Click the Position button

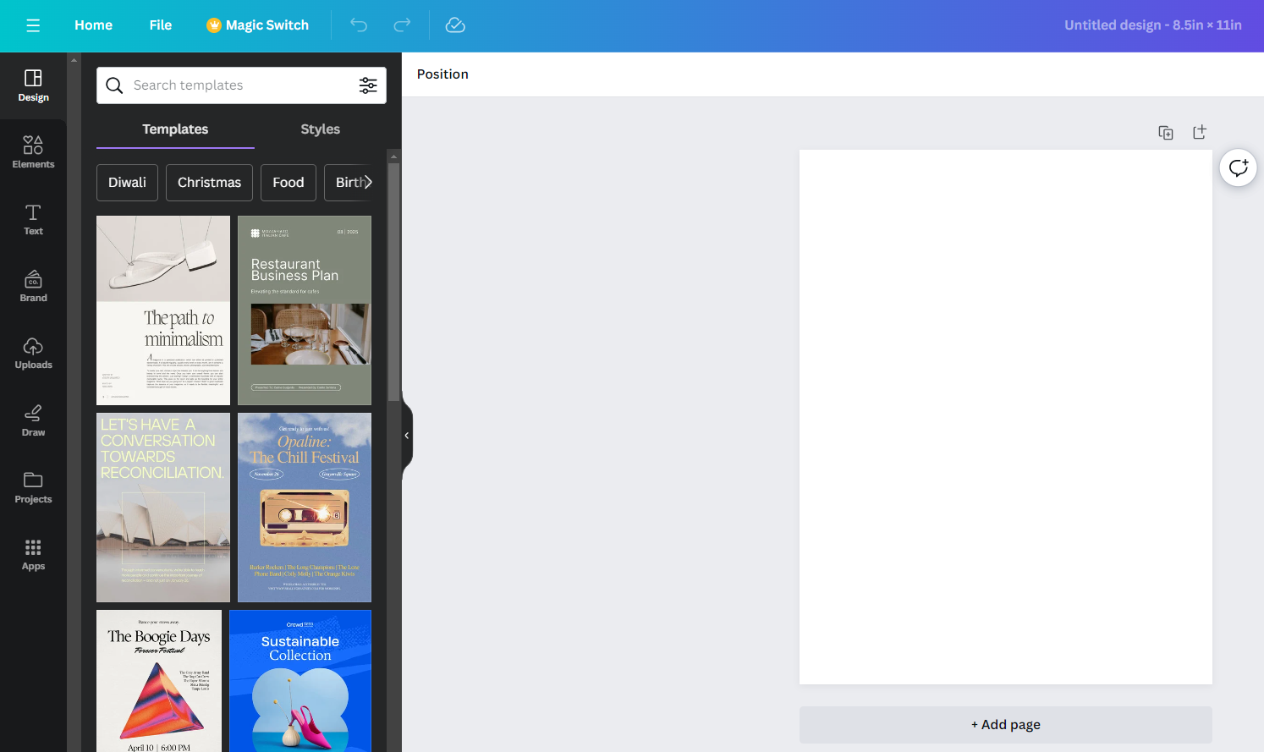click(x=442, y=74)
